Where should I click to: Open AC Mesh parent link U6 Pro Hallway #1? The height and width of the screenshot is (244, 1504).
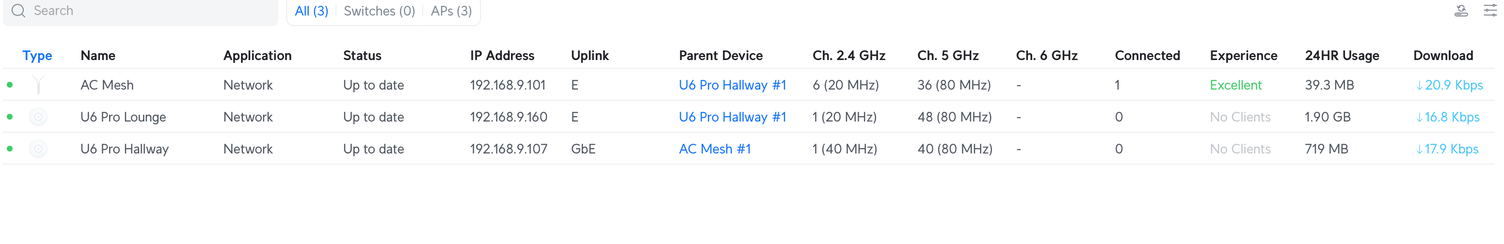(x=732, y=85)
